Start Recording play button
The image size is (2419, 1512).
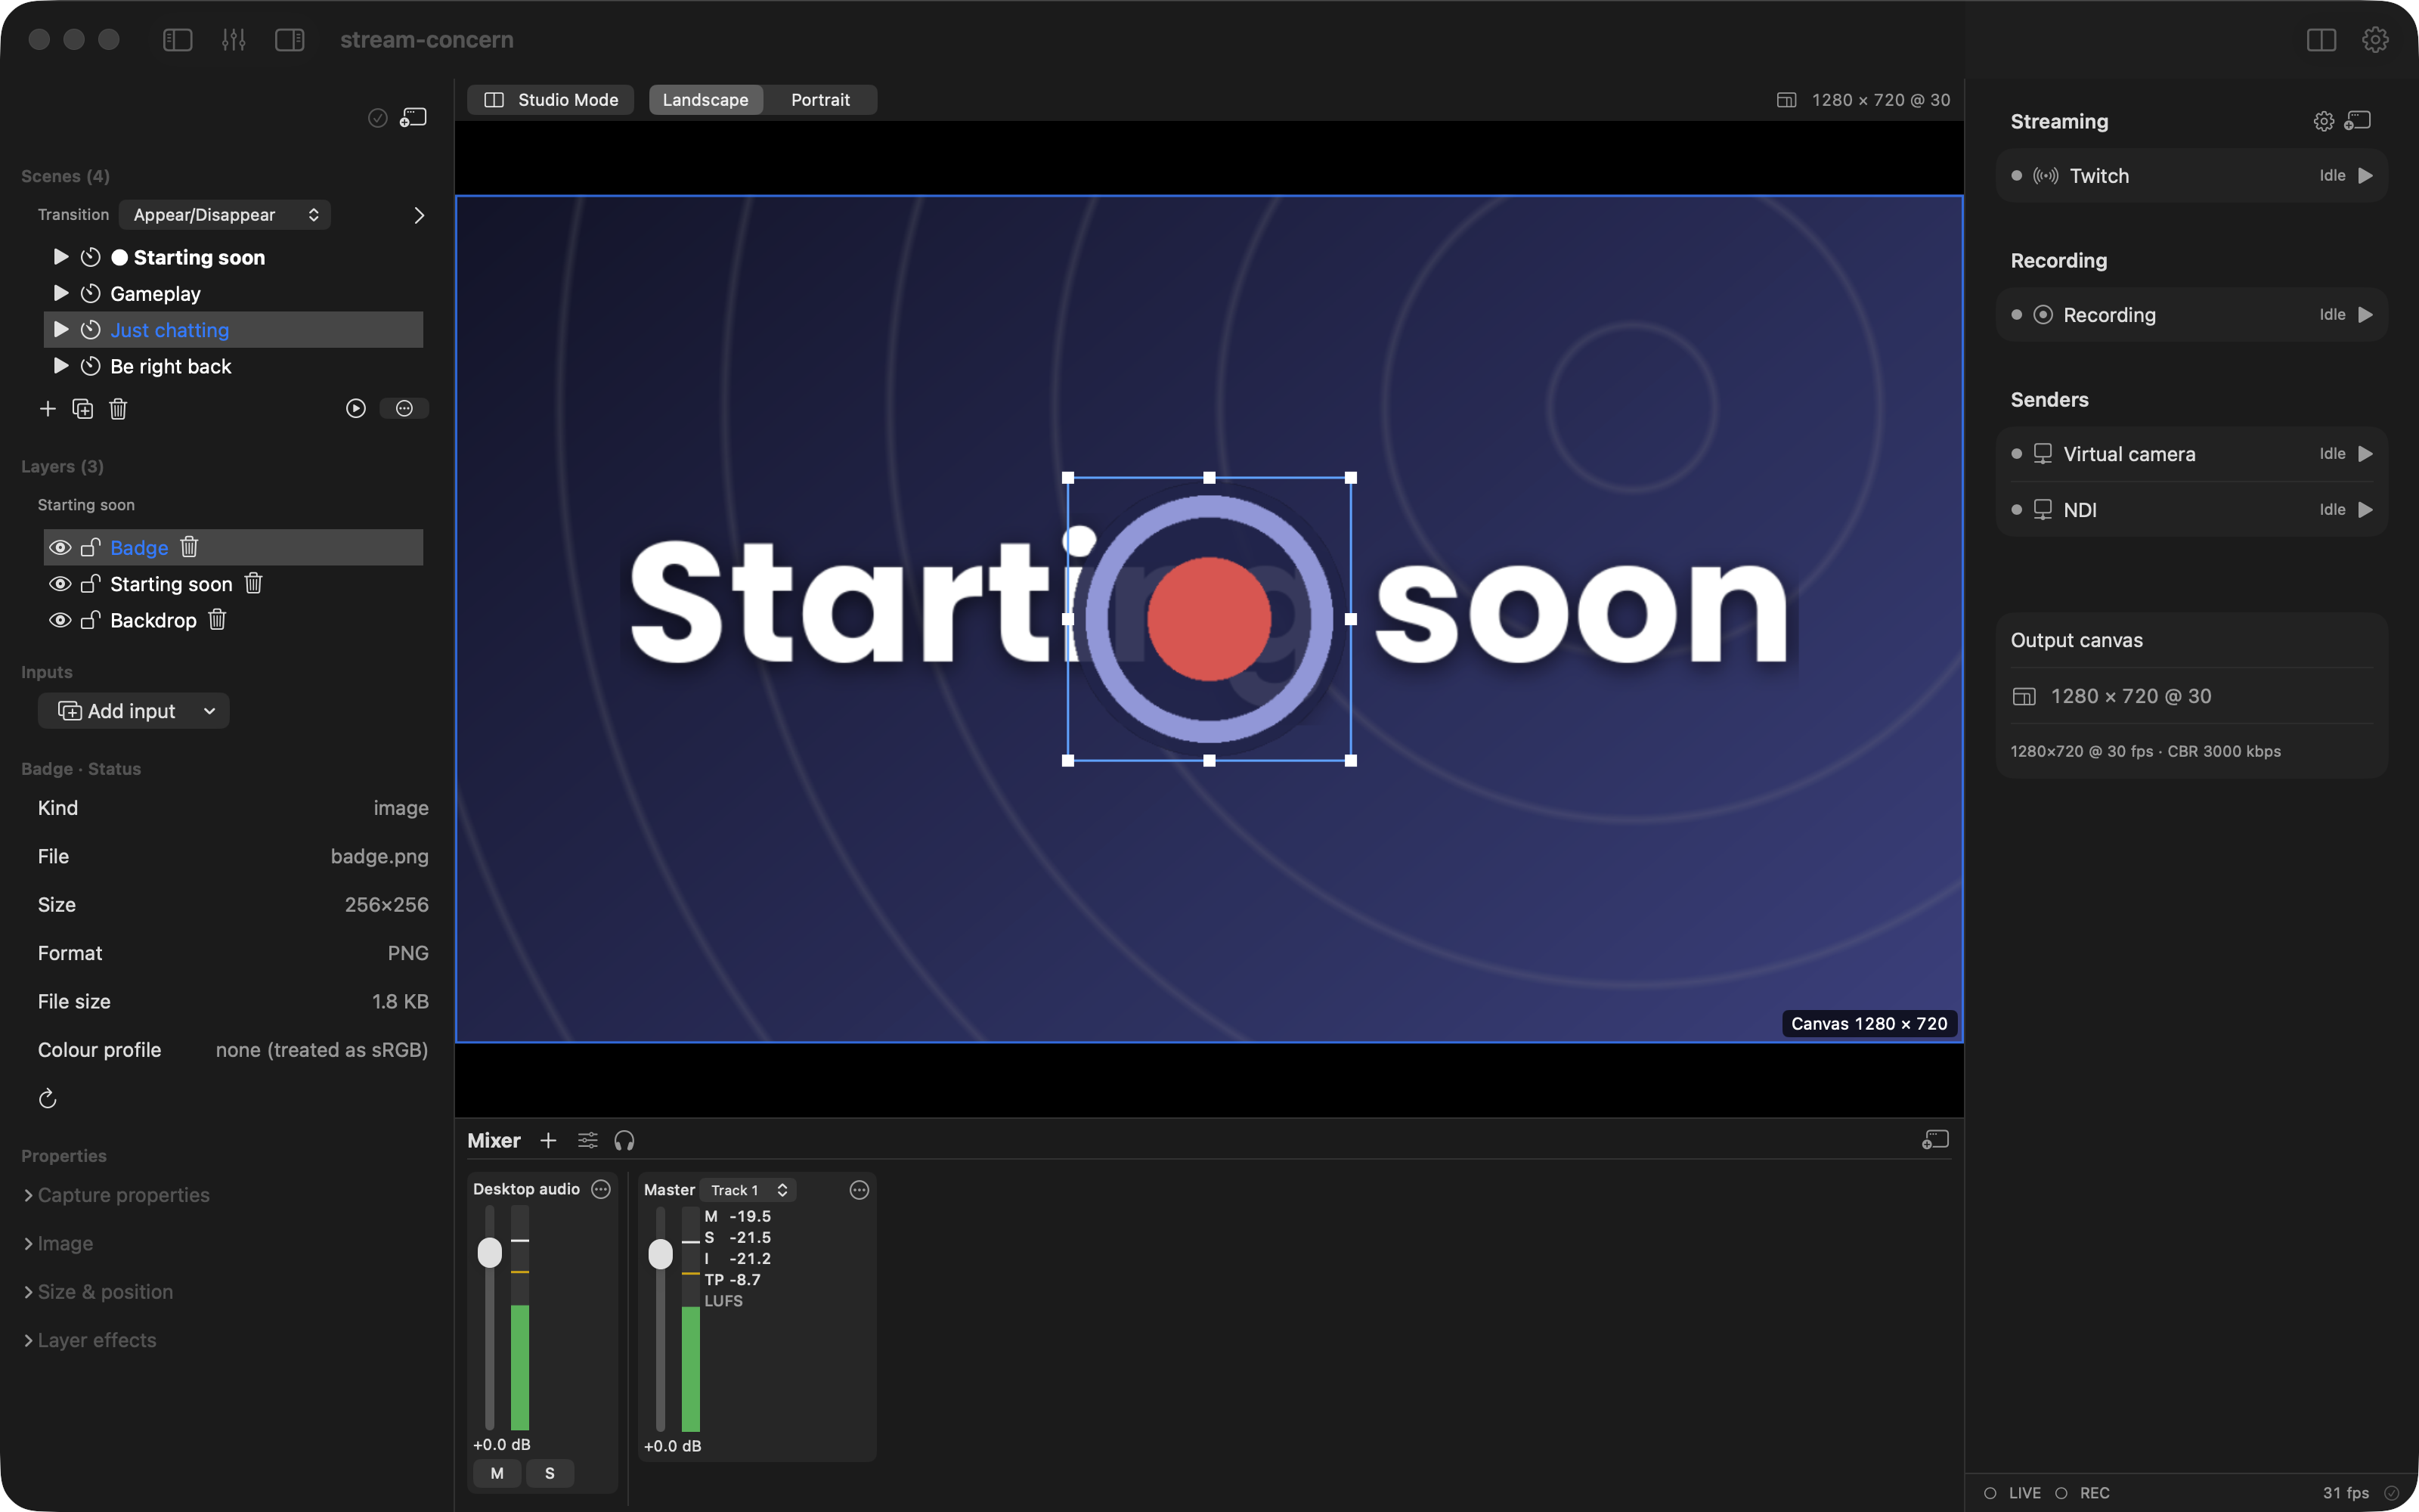[x=2365, y=315]
